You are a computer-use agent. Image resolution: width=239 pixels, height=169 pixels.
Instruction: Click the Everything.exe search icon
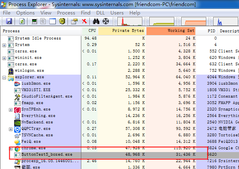tap(17, 116)
